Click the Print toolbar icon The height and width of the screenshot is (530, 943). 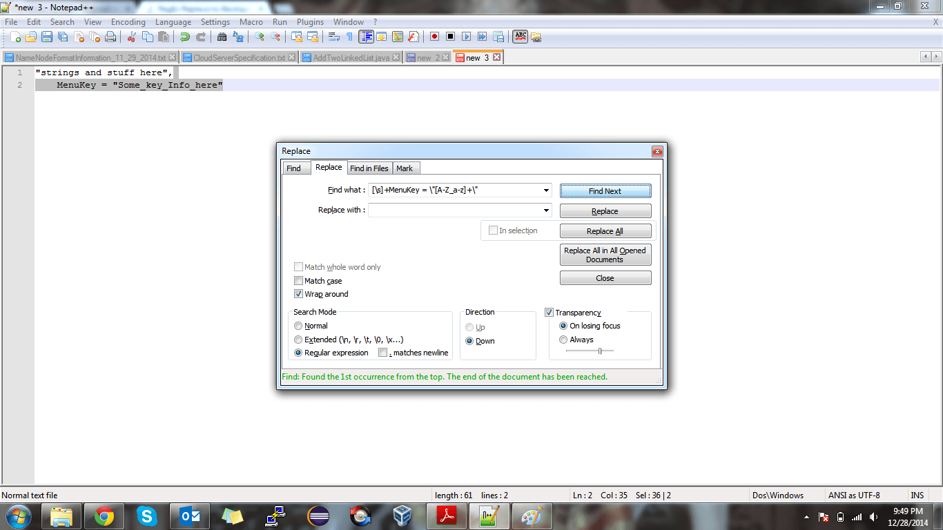tap(110, 37)
